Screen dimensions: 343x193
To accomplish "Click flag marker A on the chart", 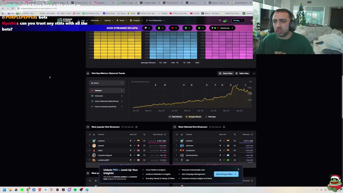I will 155,85.
